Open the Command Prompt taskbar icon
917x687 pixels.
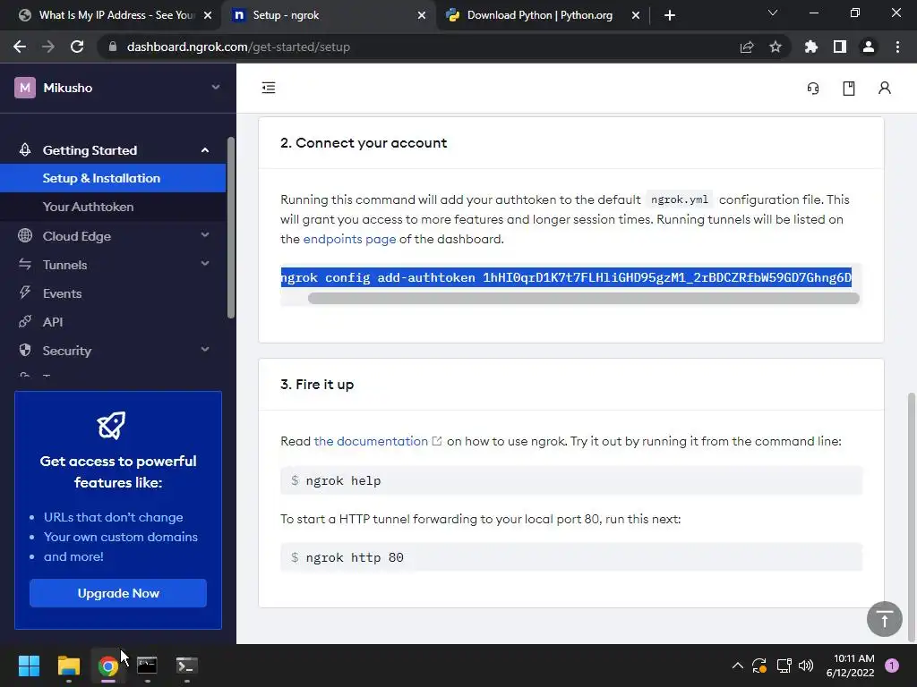(x=147, y=666)
